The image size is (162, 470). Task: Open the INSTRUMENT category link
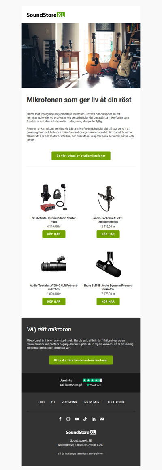(x=92, y=402)
